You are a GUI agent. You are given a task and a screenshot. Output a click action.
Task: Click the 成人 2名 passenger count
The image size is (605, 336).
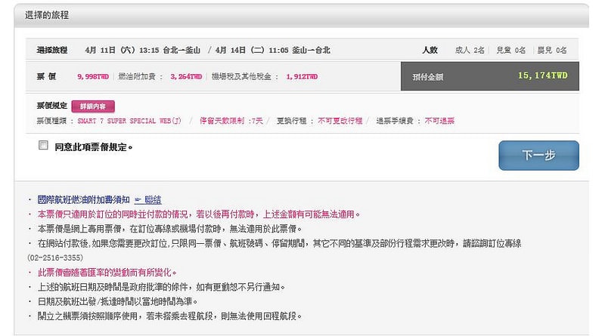pyautogui.click(x=470, y=51)
